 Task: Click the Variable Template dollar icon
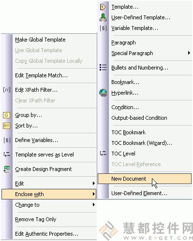pos(103,28)
